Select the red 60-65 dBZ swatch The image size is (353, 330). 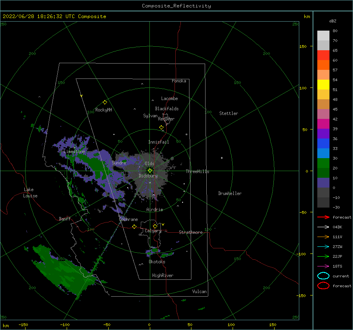pos(323,55)
